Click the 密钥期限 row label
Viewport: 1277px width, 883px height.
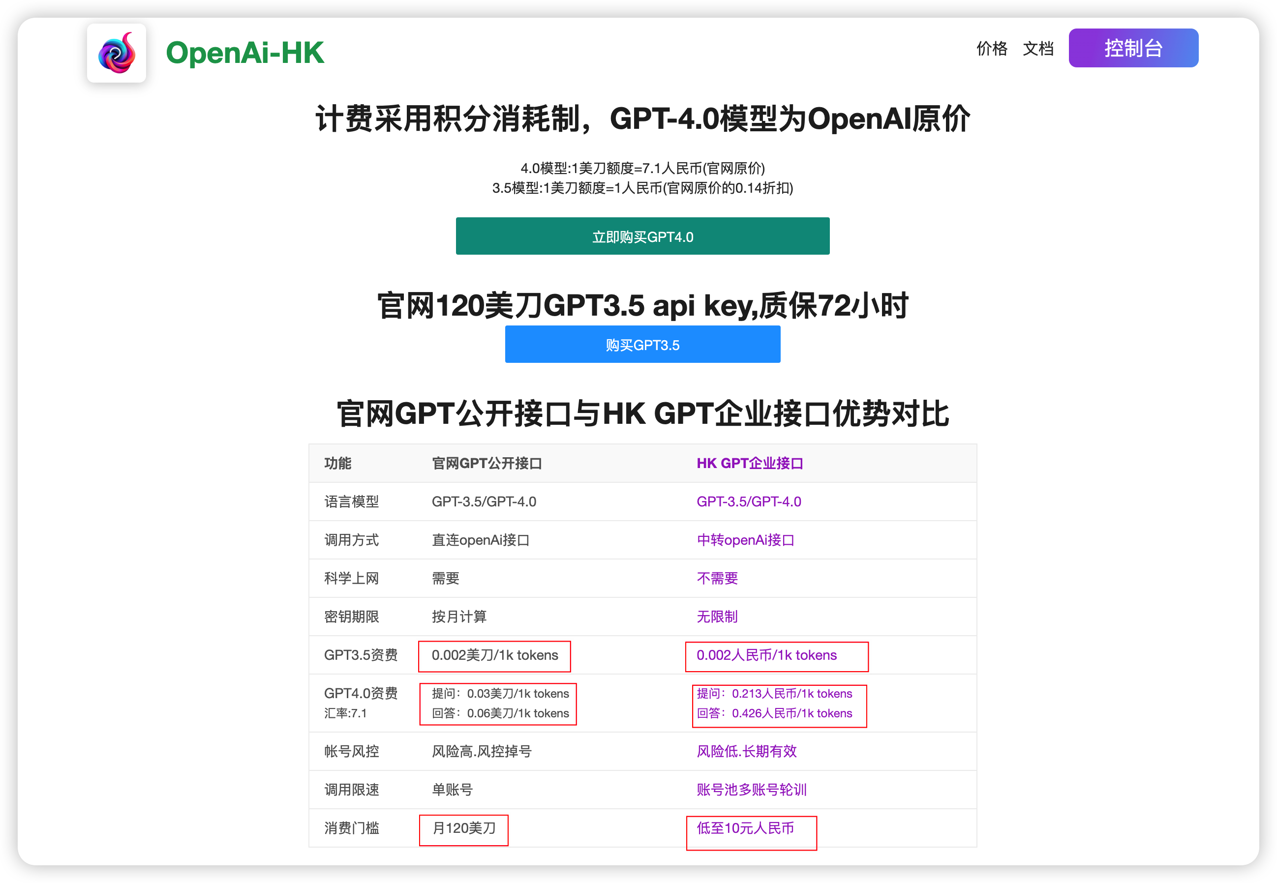(352, 617)
